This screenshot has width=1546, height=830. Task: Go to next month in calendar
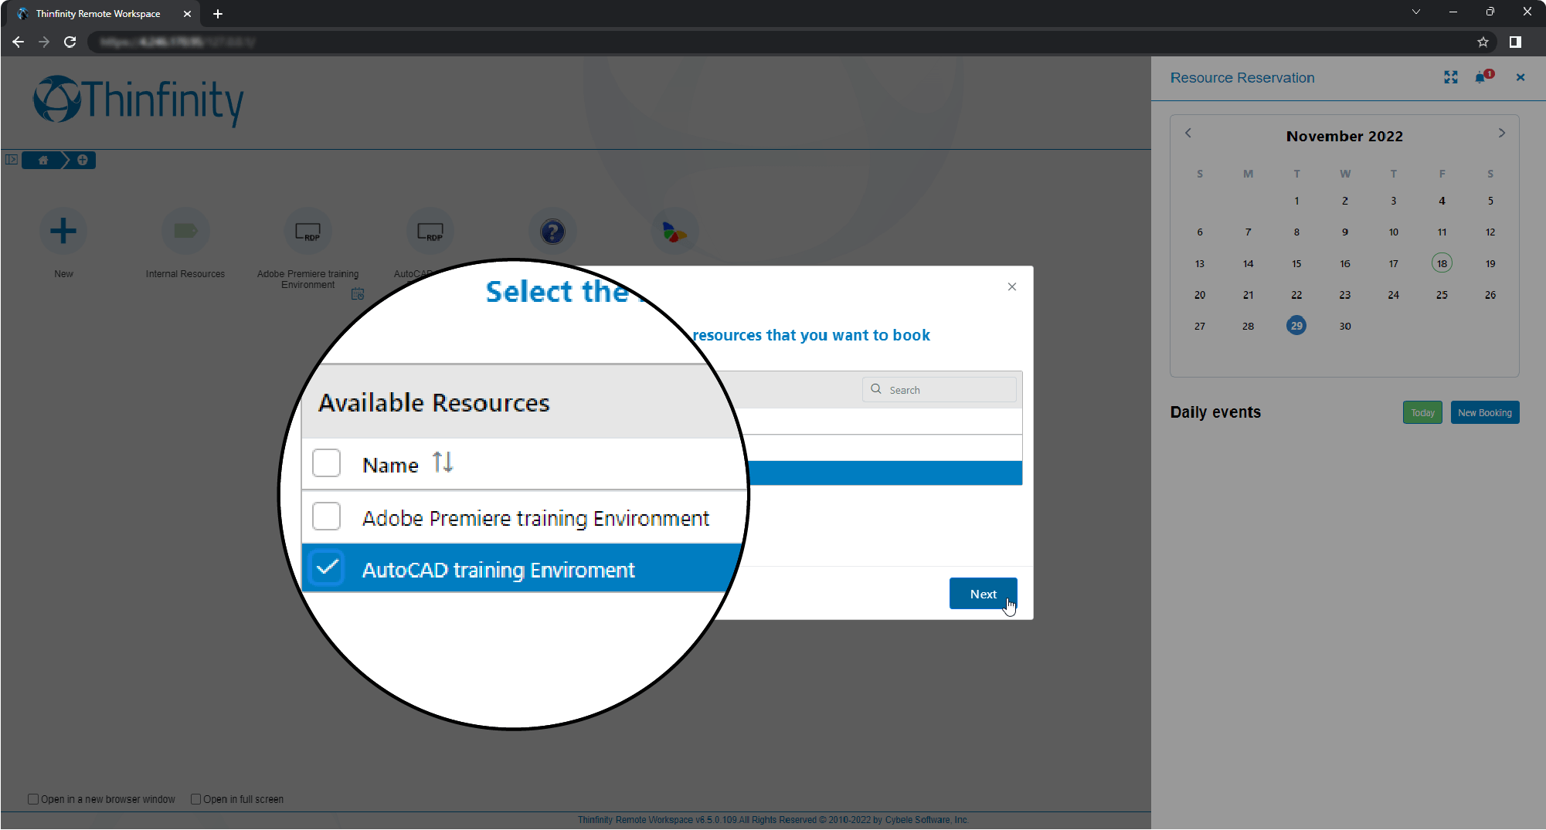[x=1501, y=133]
